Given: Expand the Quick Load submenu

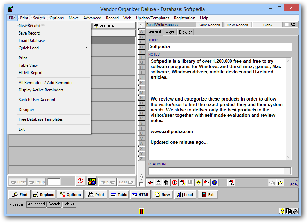Looking at the screenshot, I should point(54,48).
